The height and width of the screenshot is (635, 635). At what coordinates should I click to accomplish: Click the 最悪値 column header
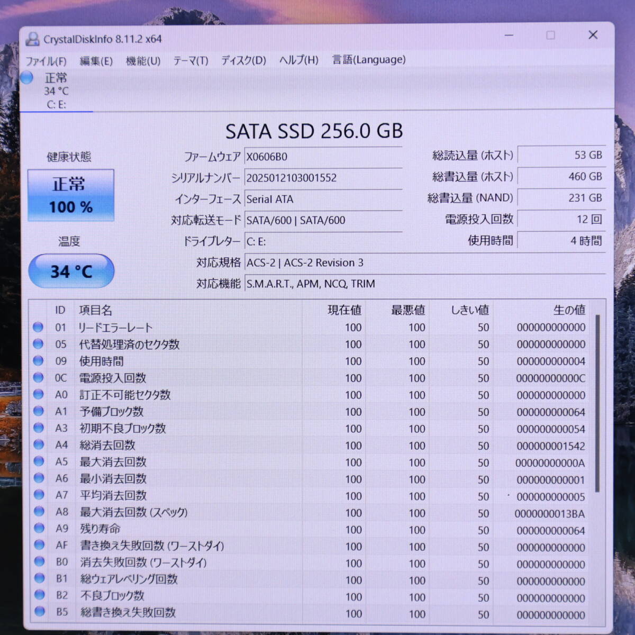pos(408,310)
